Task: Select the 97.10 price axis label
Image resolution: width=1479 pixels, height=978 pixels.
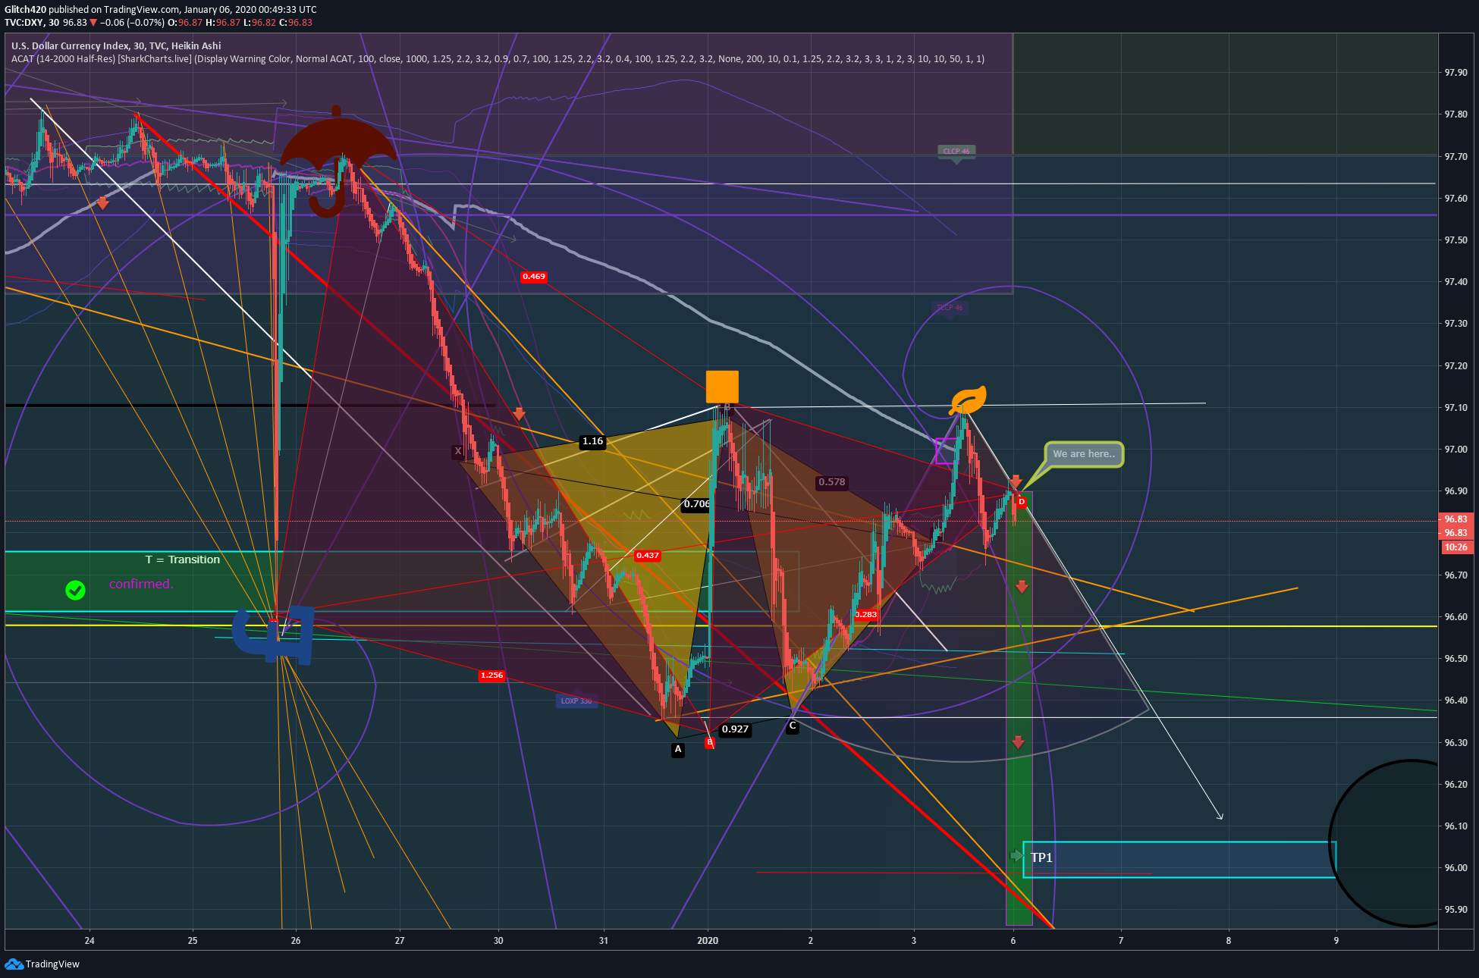Action: 1455,408
